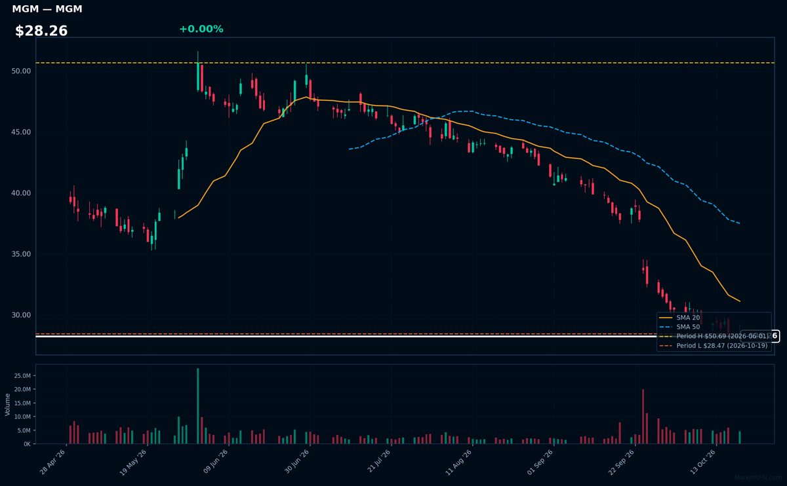787x486 pixels.
Task: Click the 11 Aug '26 date label
Action: 458,462
